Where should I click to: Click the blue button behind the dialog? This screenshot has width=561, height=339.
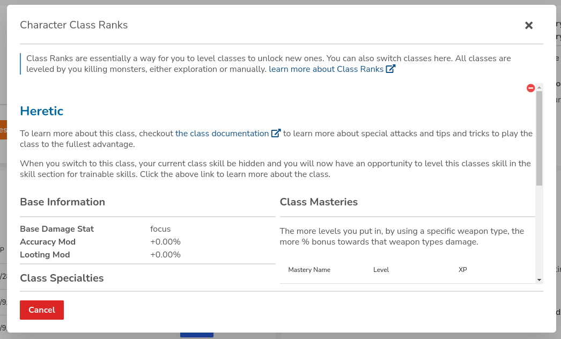[x=197, y=335]
